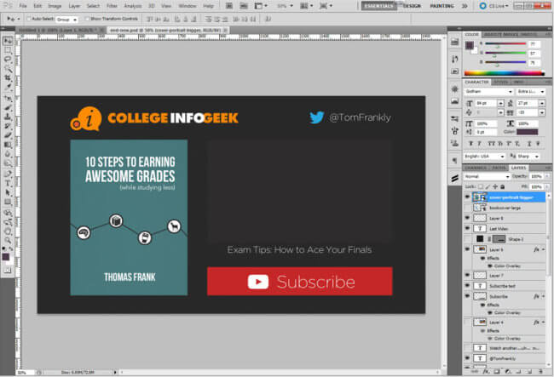
Task: Open the font size dropdown arrow
Action: 500,103
